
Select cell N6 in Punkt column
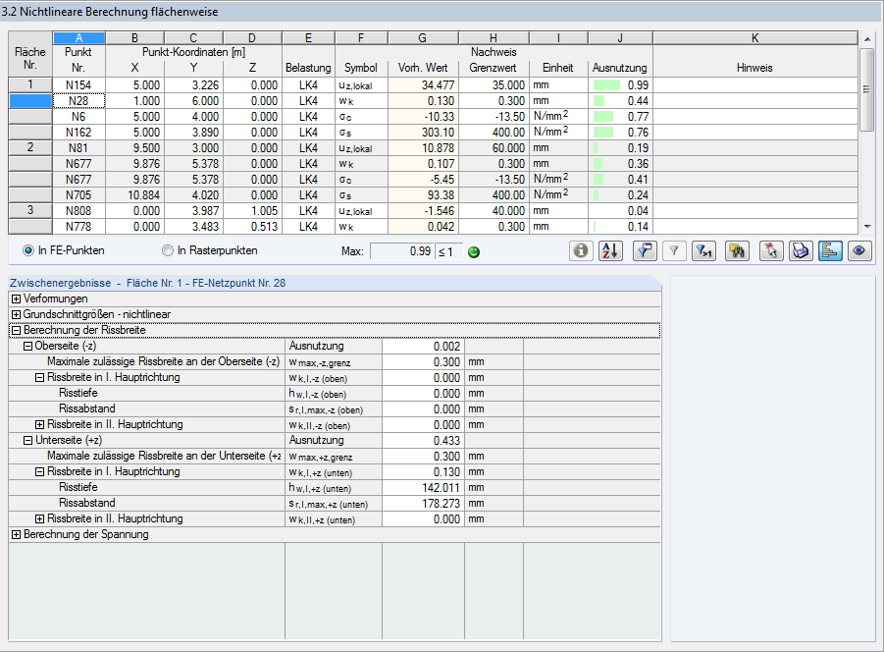point(78,117)
